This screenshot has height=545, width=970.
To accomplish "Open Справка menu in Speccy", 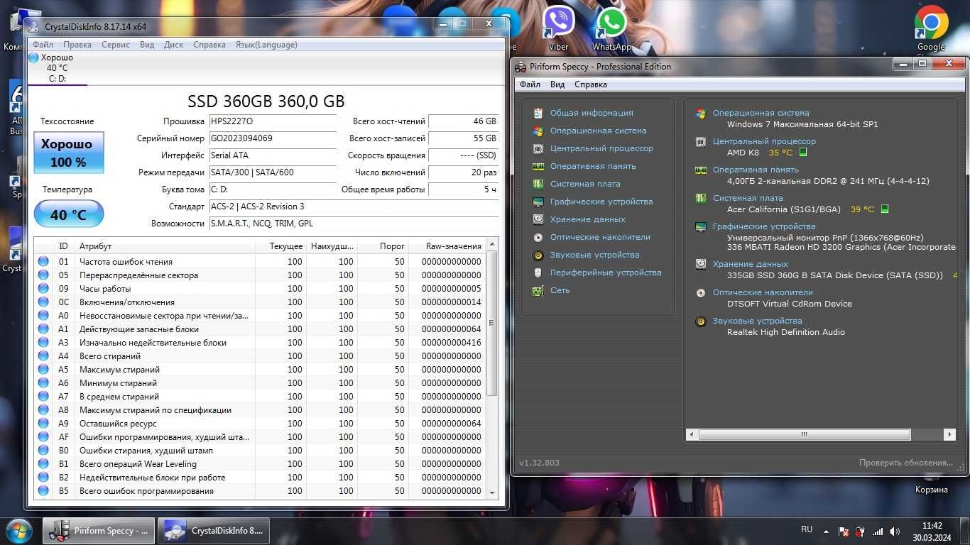I will coord(591,84).
